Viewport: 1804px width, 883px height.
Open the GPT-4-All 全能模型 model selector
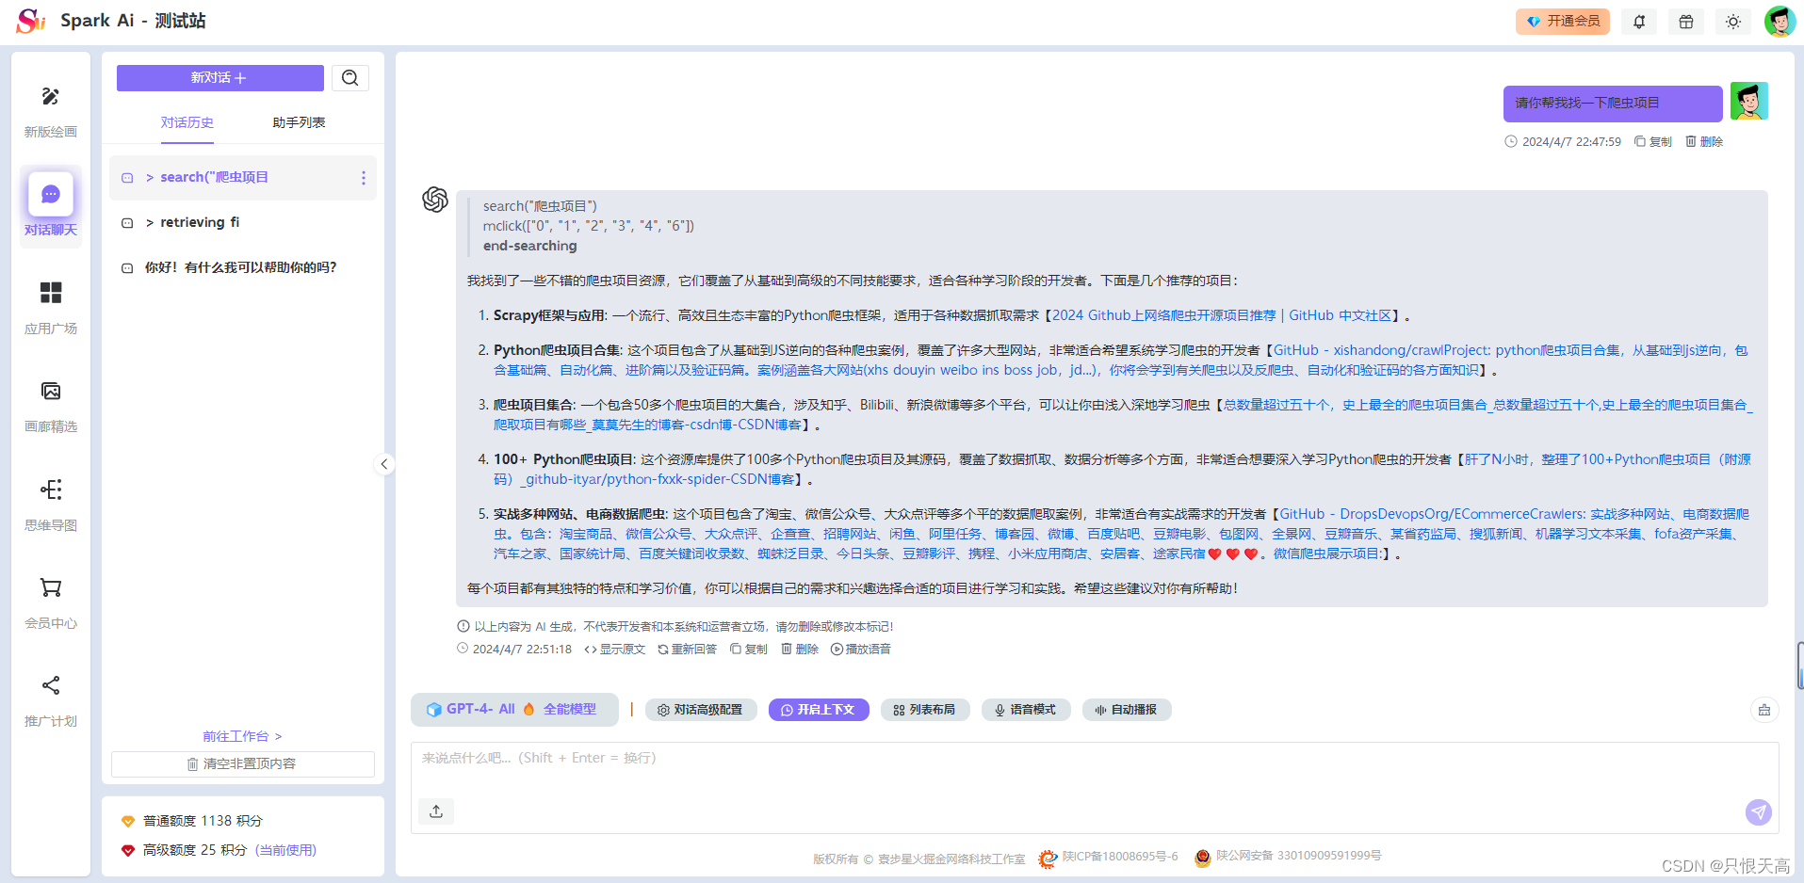514,710
